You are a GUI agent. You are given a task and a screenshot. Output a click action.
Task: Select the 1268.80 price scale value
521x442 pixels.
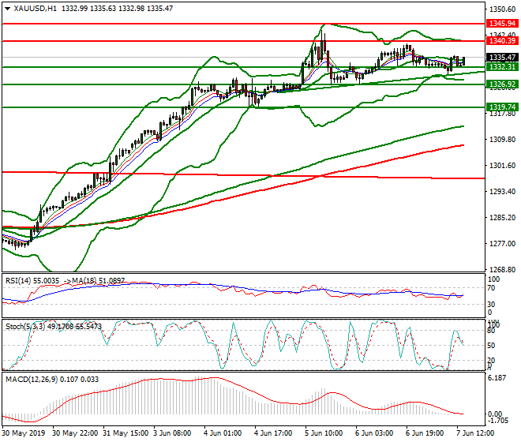tap(502, 269)
